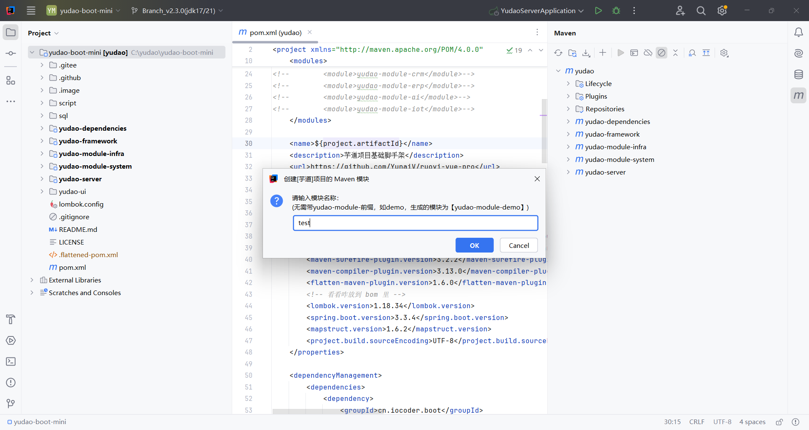Image resolution: width=809 pixels, height=430 pixels.
Task: Select yudao-module-infra in Maven panel
Action: pyautogui.click(x=615, y=147)
